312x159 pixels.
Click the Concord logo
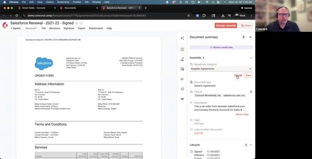click(5, 25)
